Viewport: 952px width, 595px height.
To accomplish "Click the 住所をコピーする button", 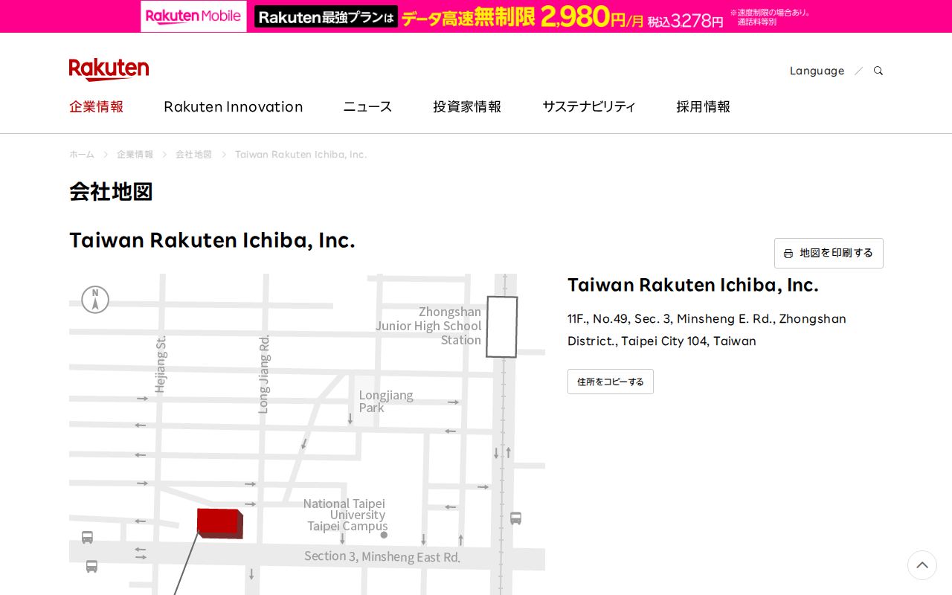I will 610,381.
